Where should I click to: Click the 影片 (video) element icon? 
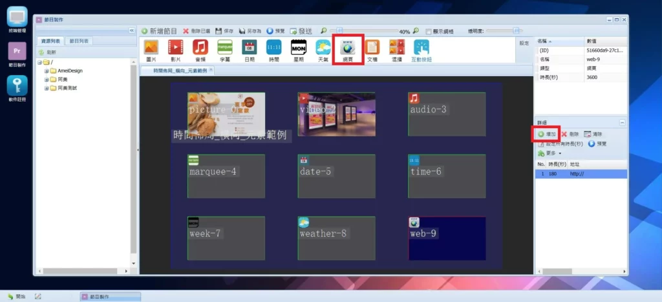click(175, 48)
